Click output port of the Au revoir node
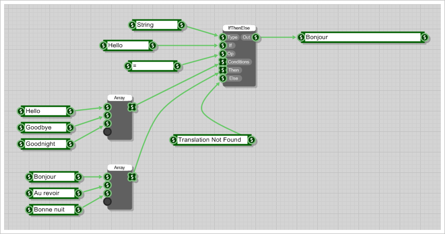The width and height of the screenshot is (445, 234). pos(78,193)
